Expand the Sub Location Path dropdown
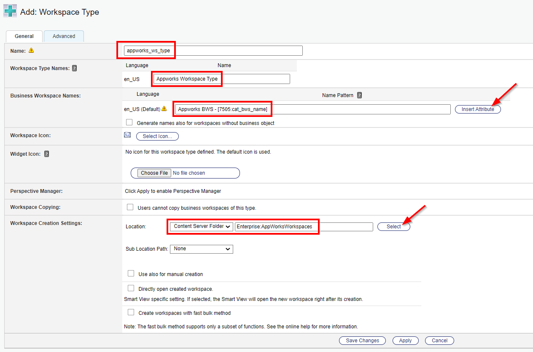This screenshot has height=352, width=533. pyautogui.click(x=202, y=249)
